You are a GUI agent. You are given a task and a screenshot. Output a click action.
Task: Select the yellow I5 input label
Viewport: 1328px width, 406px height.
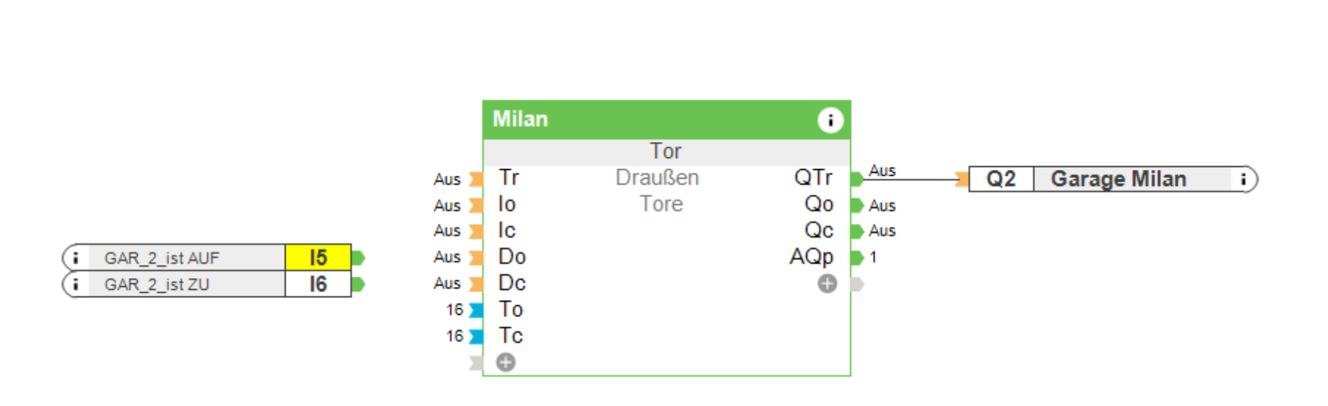click(x=318, y=258)
